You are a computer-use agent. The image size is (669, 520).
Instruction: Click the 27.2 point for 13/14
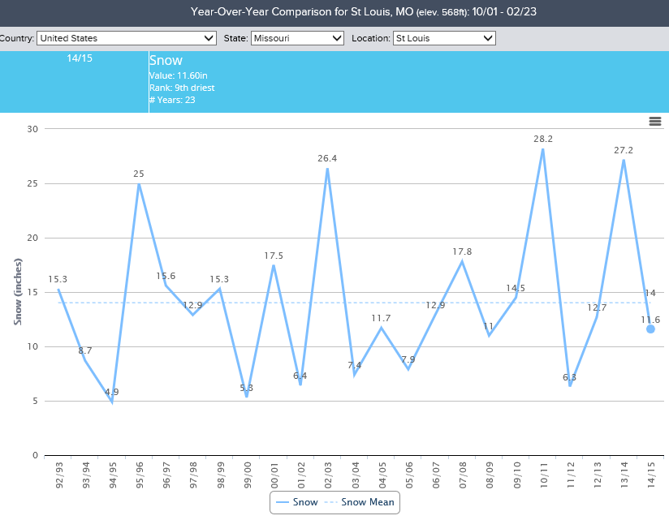(624, 161)
